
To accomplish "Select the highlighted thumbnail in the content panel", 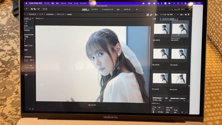I will point(180,29).
